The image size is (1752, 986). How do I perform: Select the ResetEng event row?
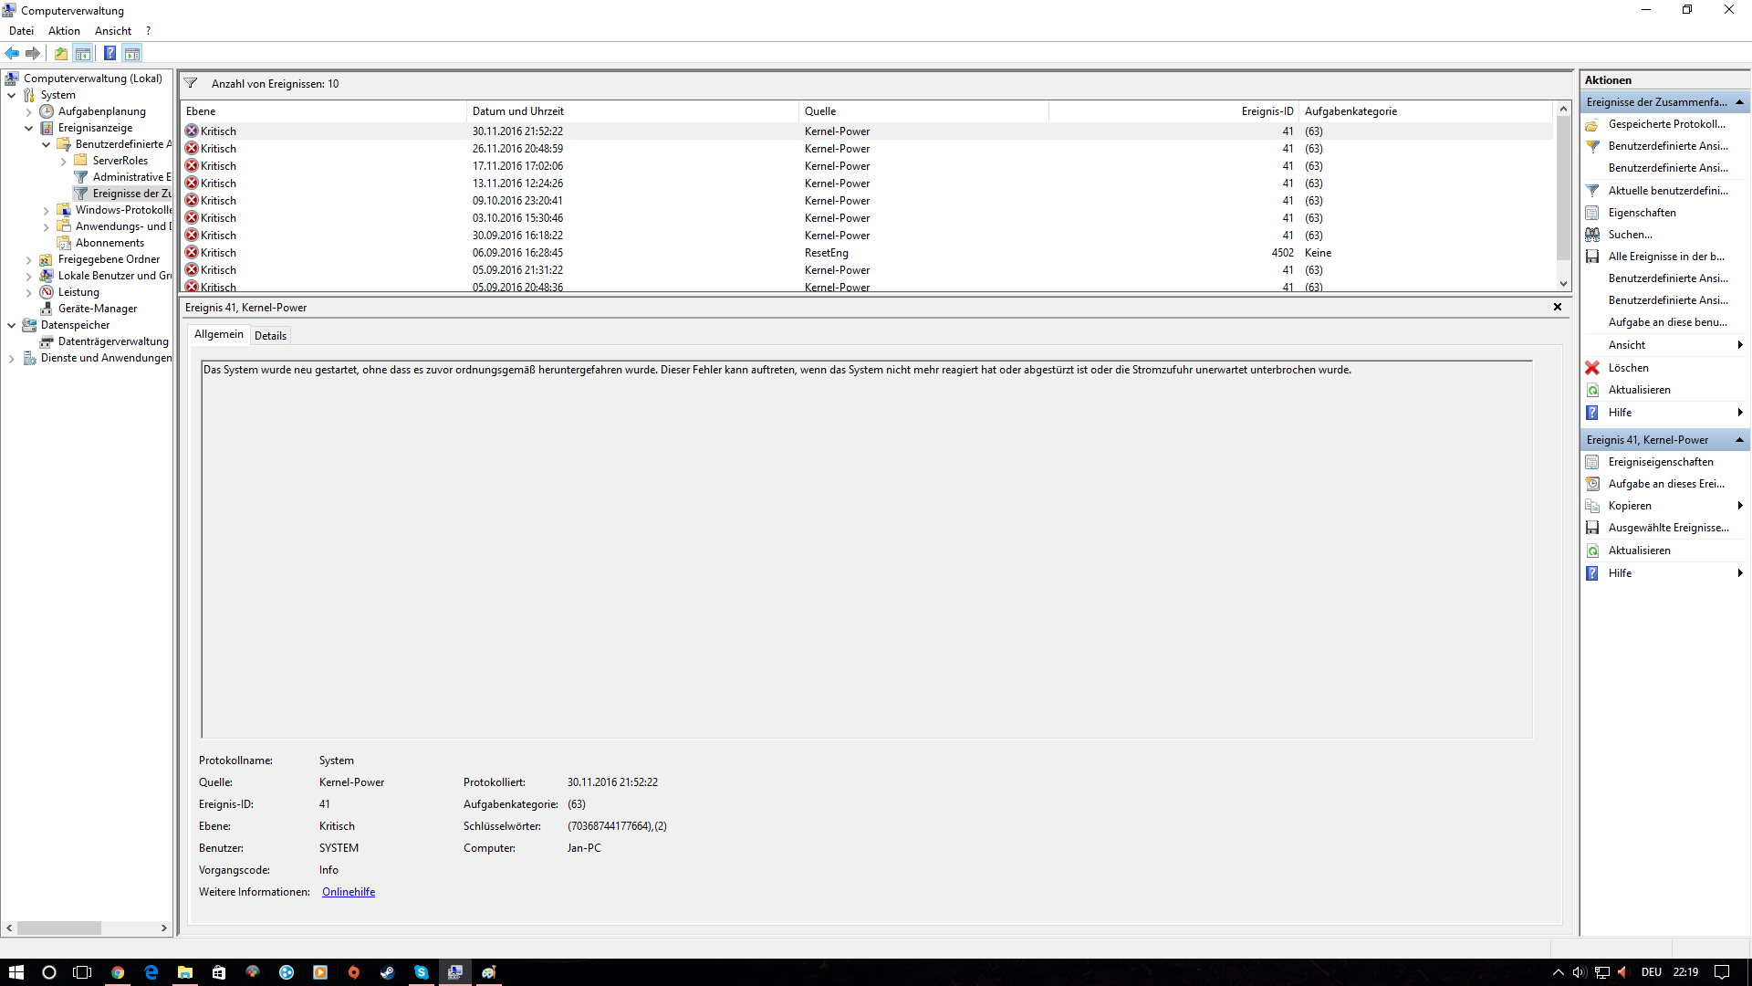pyautogui.click(x=826, y=253)
